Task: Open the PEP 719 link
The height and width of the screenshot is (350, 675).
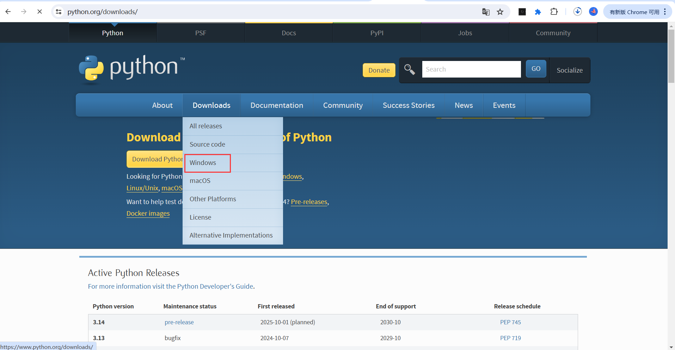Action: tap(510, 338)
